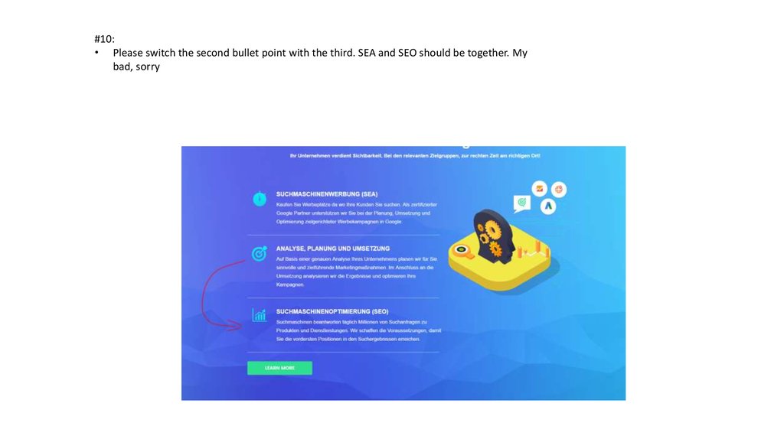
Task: Click the SEO description paragraph text
Action: [x=358, y=330]
